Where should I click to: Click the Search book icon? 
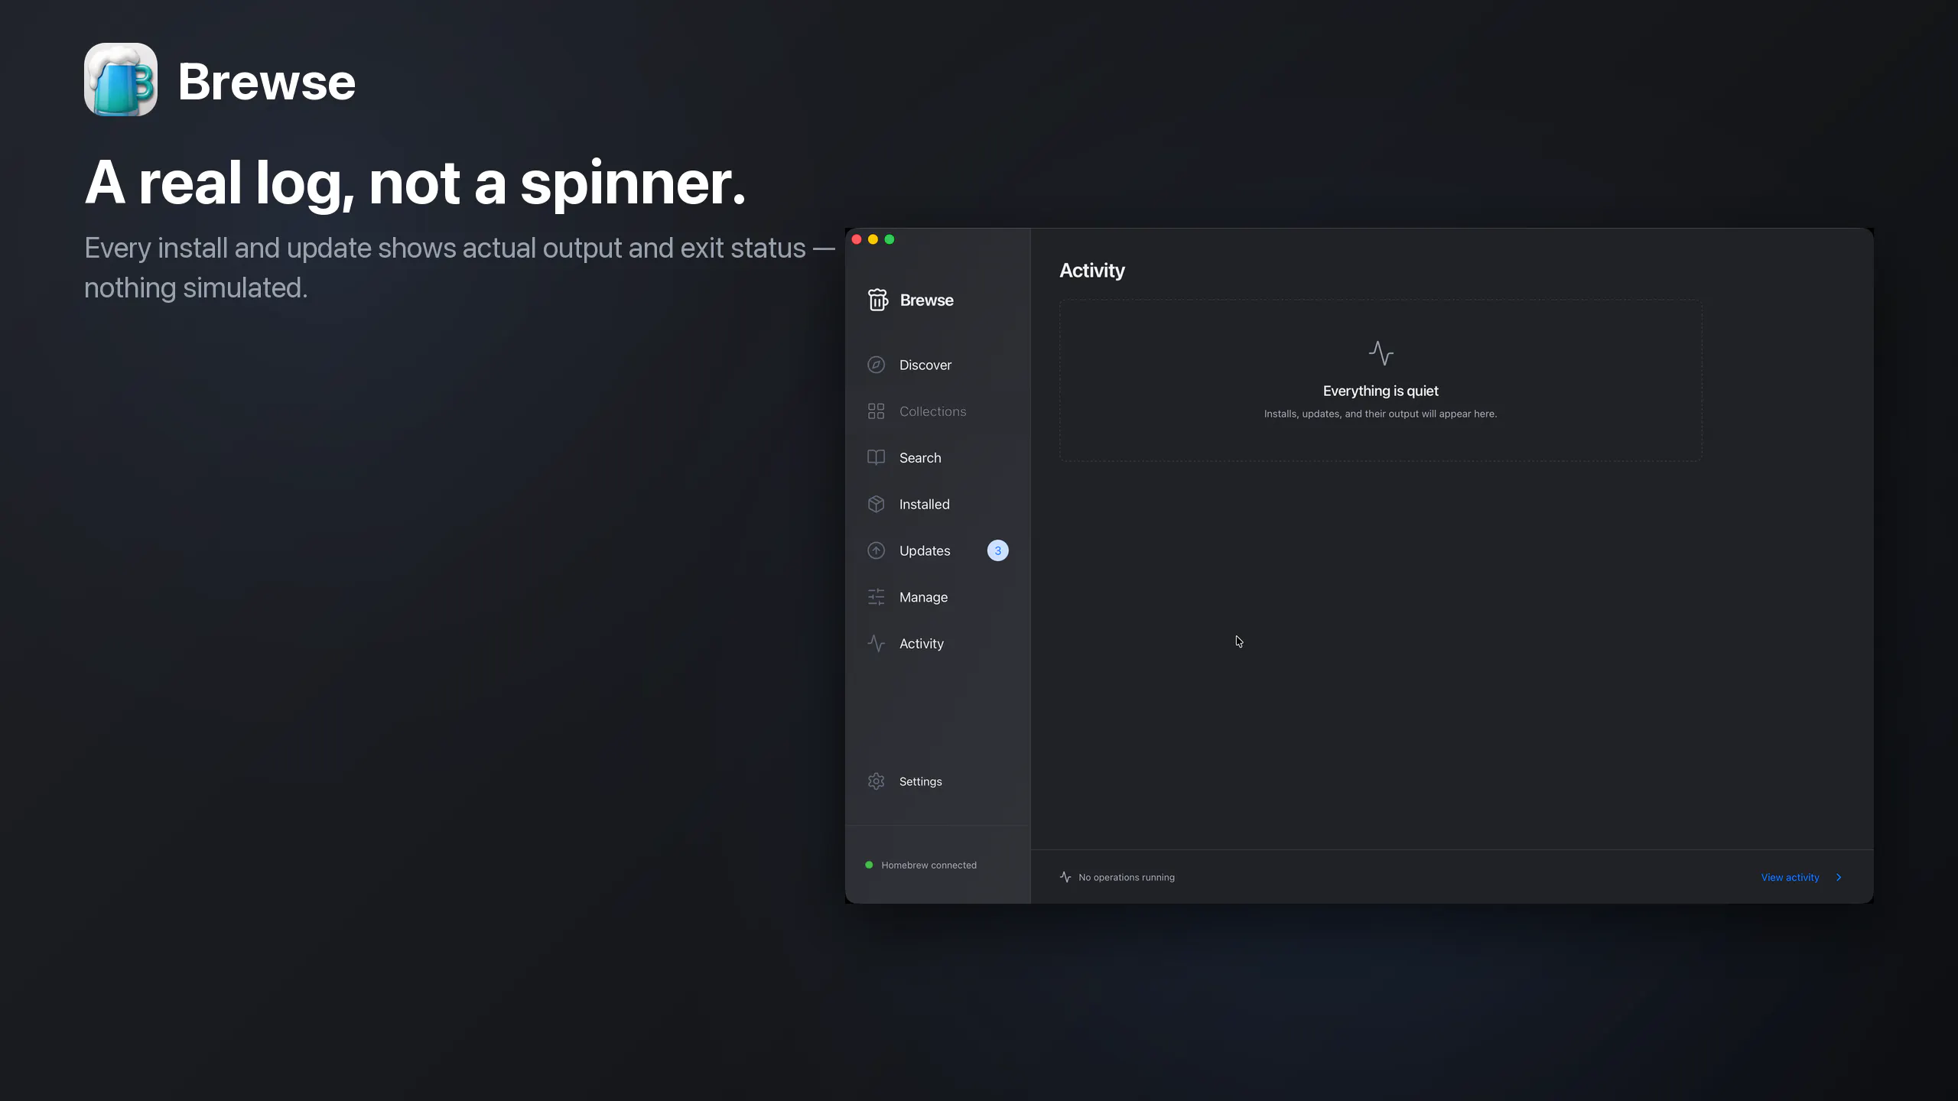877,457
